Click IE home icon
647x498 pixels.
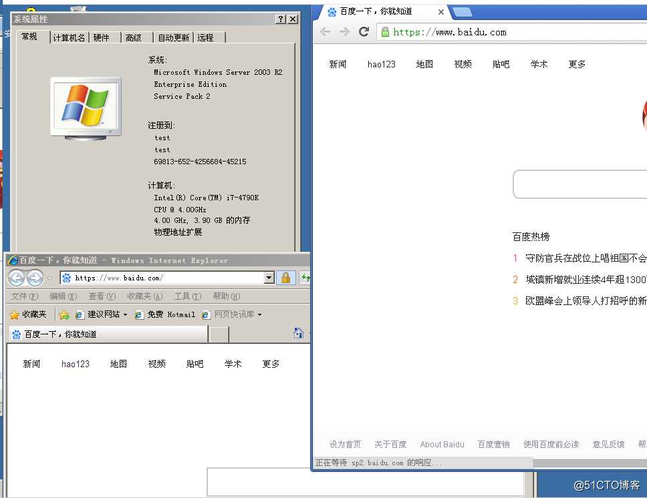coord(299,332)
